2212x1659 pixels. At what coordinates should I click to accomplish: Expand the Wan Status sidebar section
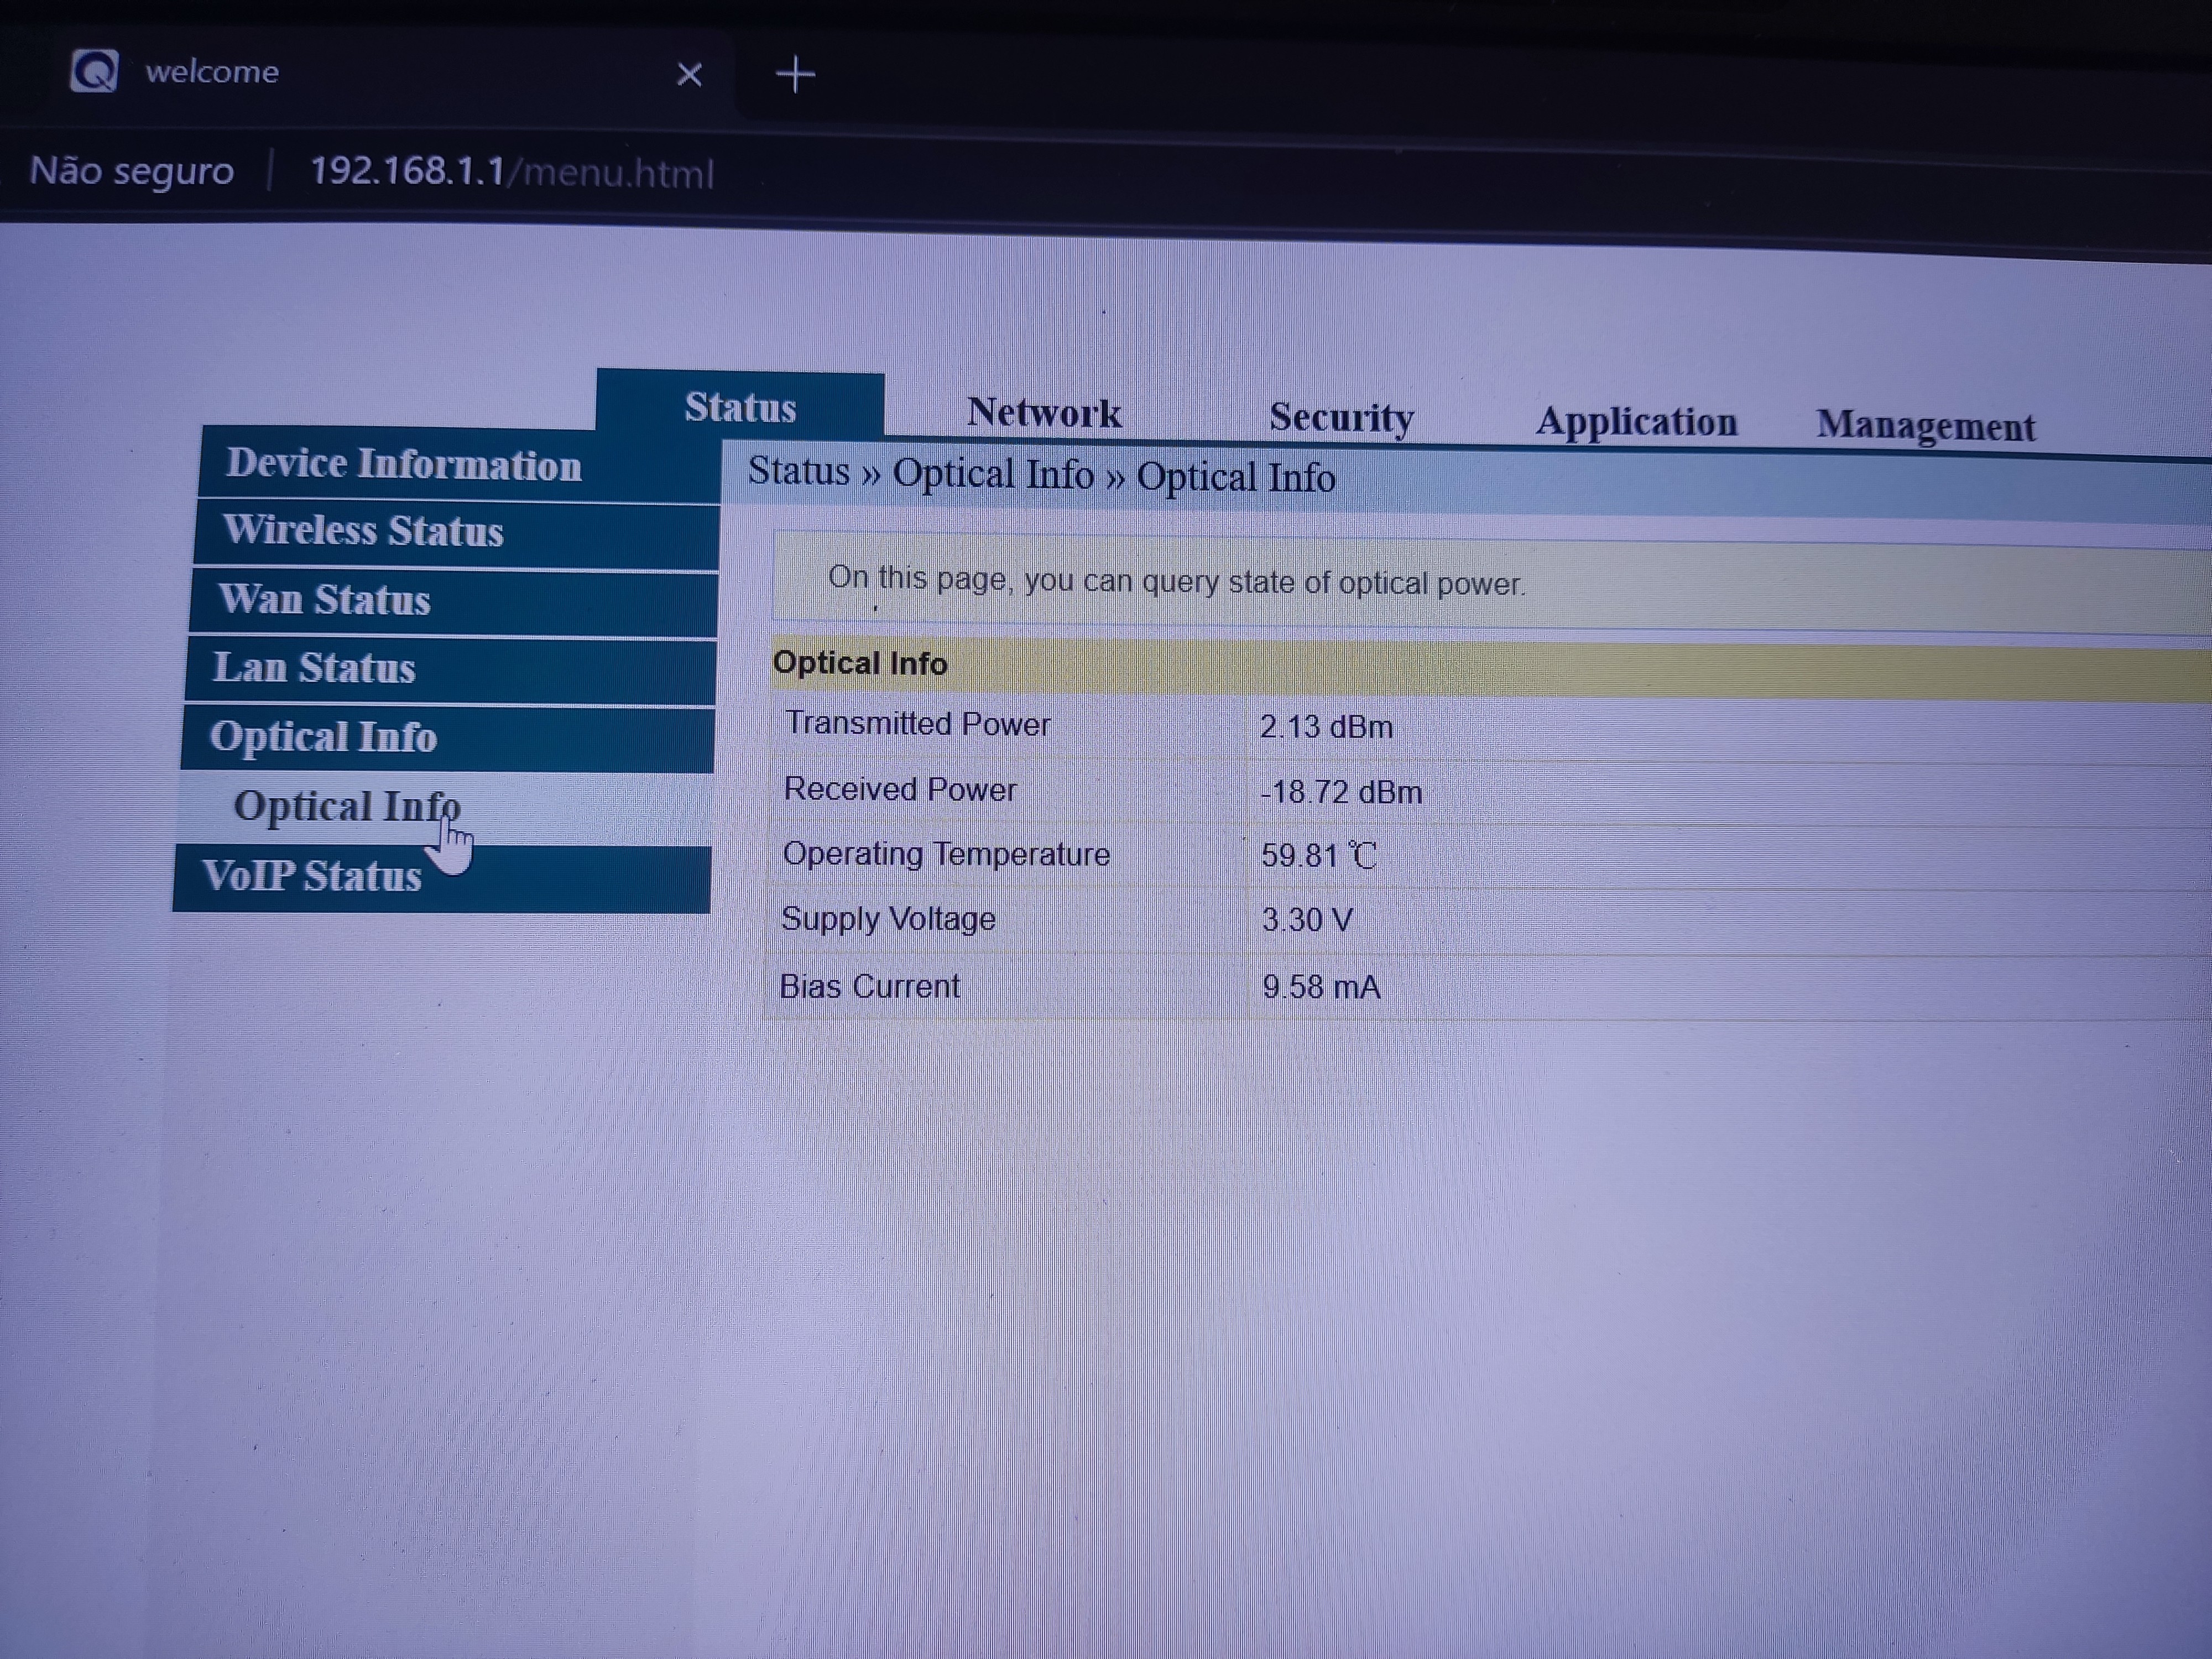pos(324,599)
